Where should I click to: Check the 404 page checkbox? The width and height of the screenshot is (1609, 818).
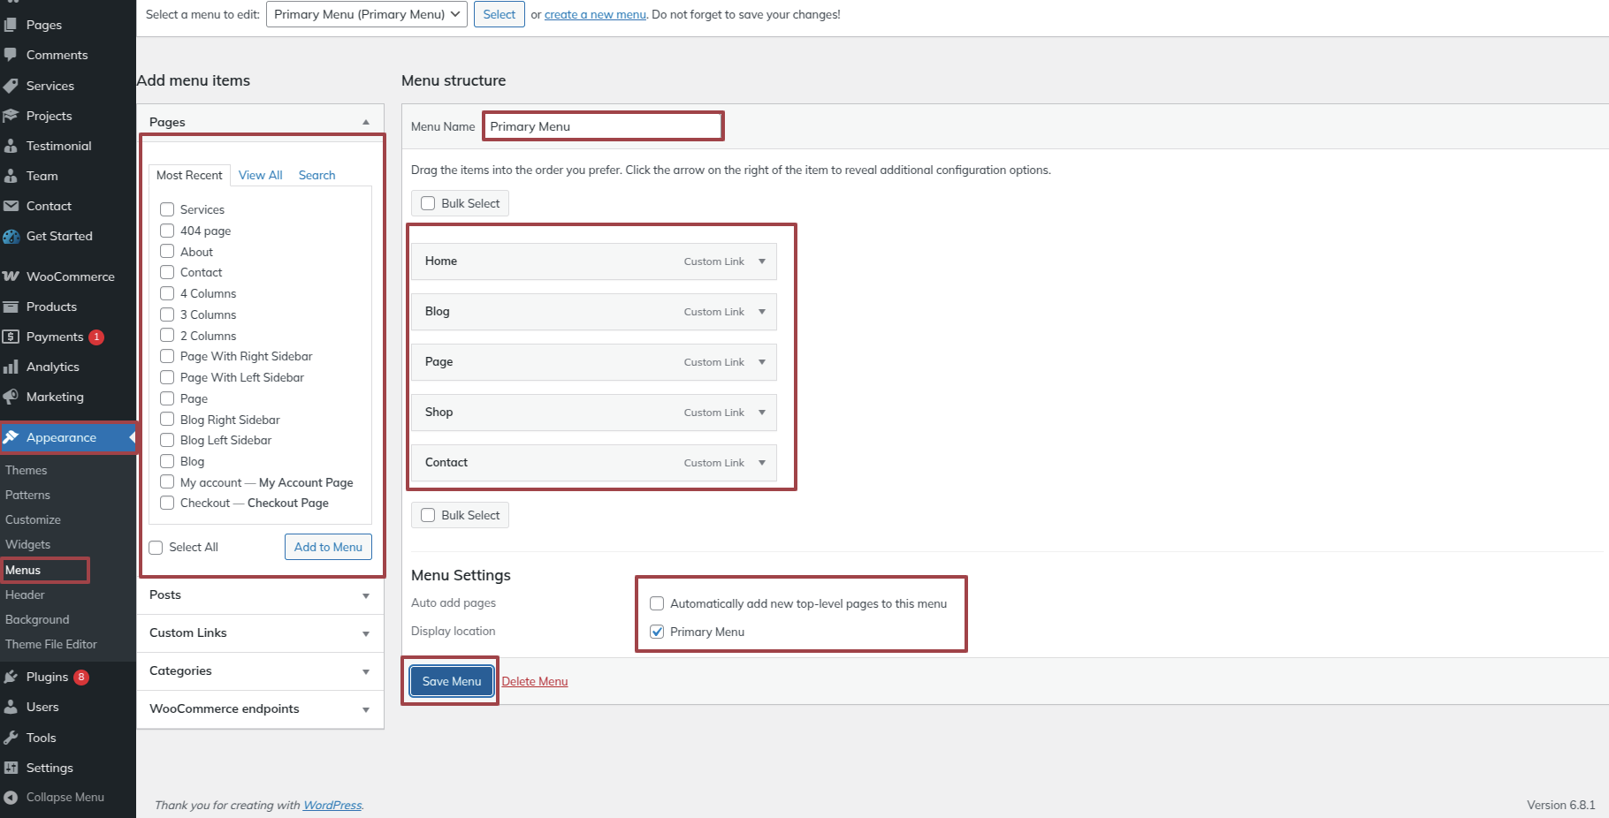tap(167, 231)
